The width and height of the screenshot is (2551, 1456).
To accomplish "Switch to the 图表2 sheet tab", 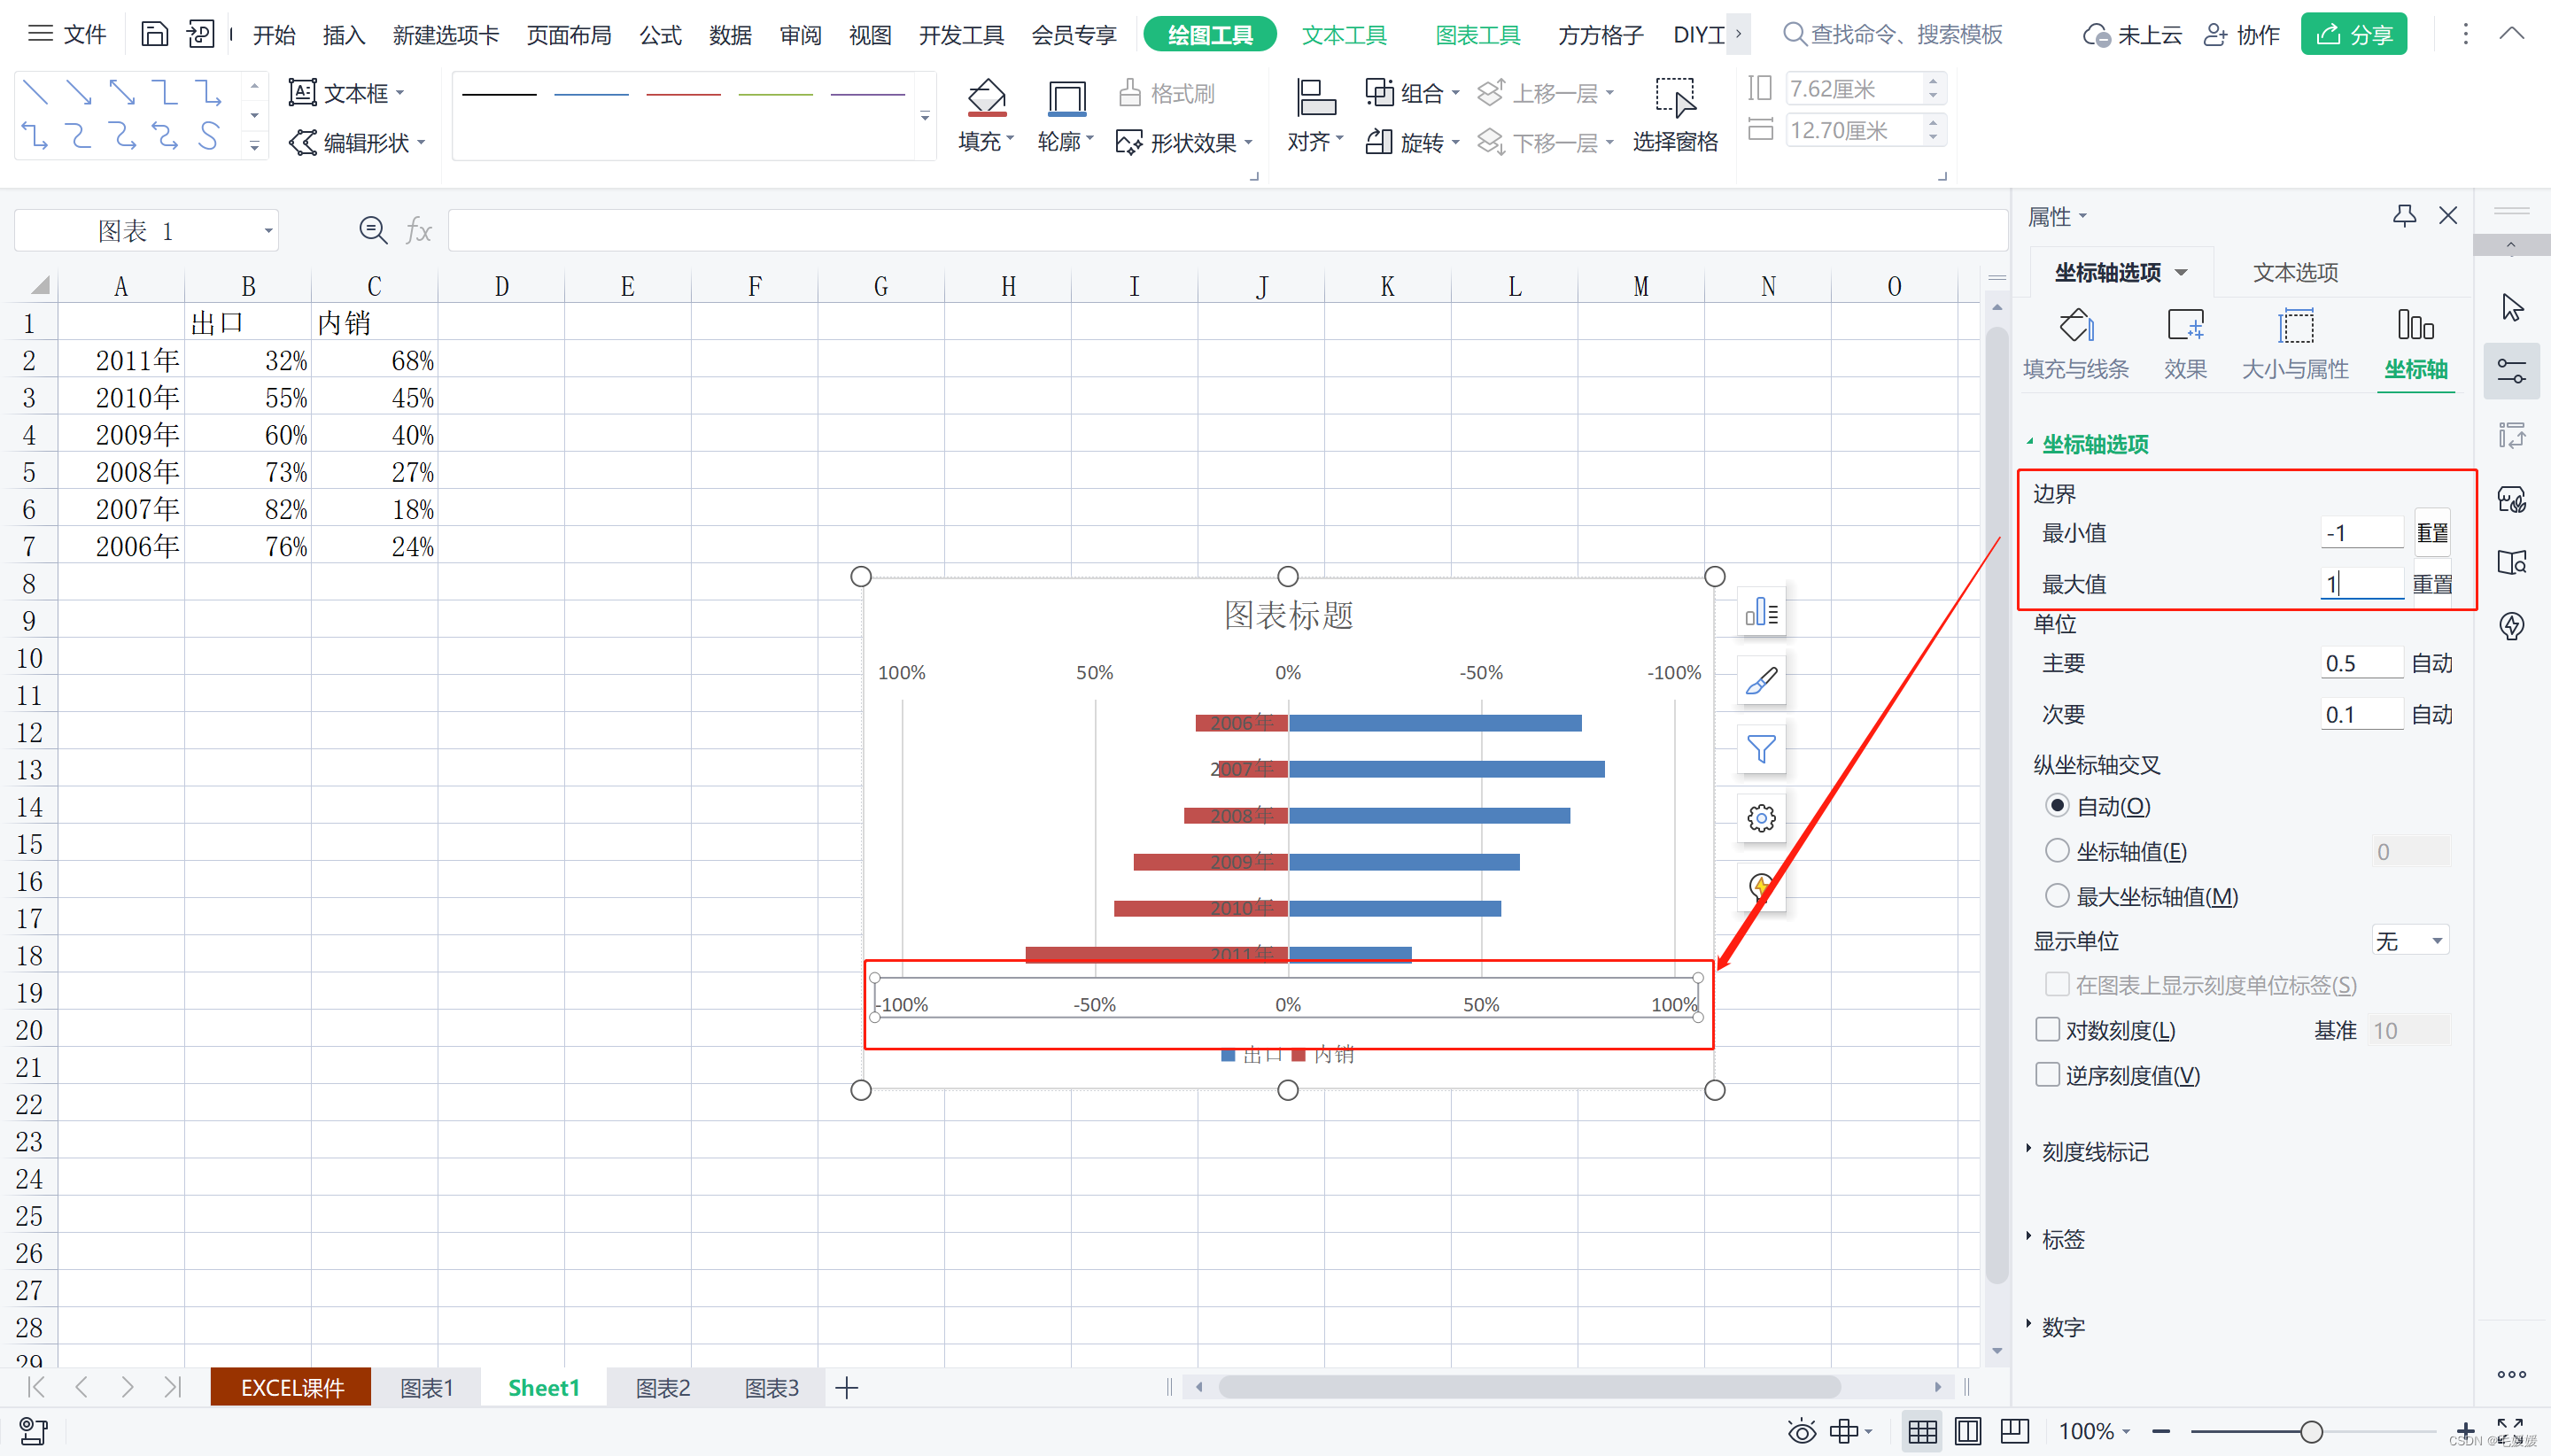I will 662,1387.
